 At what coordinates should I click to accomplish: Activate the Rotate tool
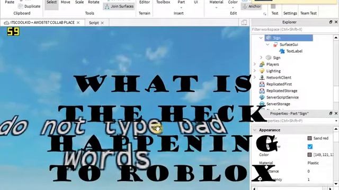pyautogui.click(x=94, y=3)
